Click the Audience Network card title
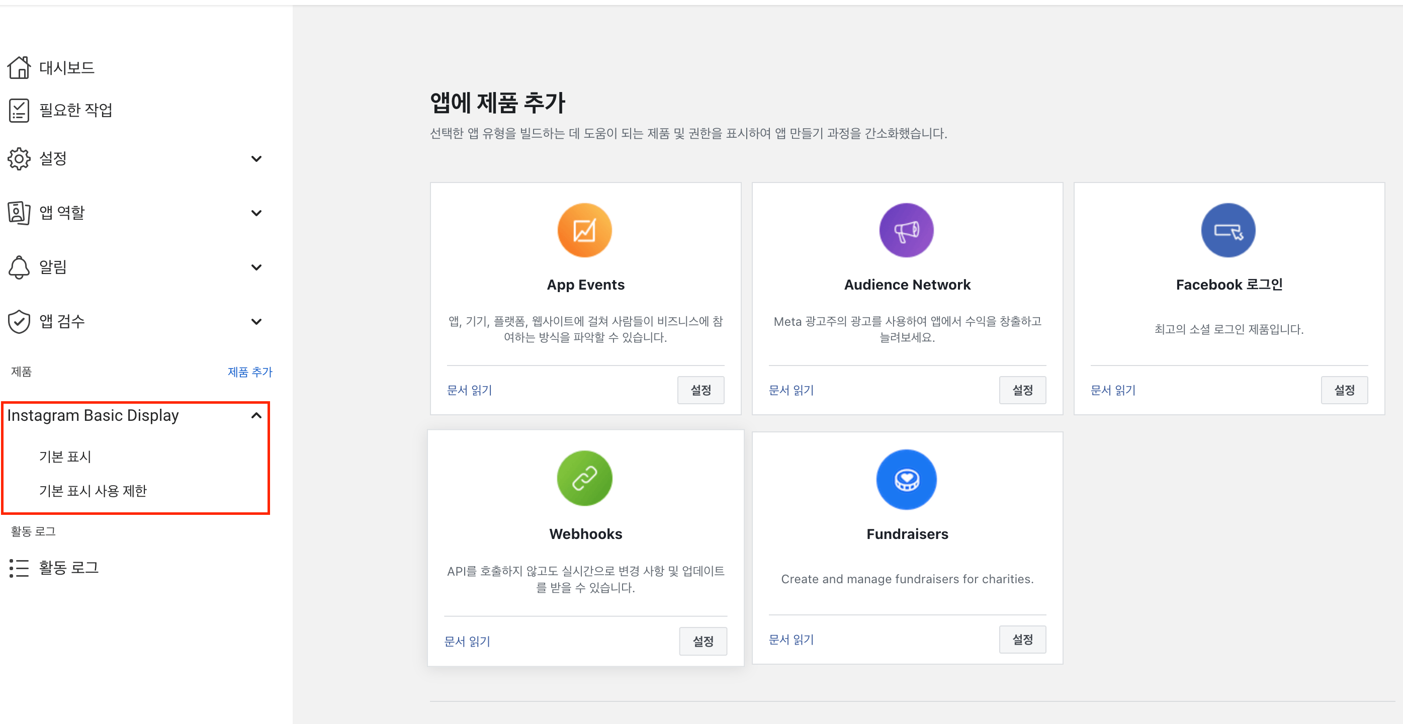The image size is (1403, 724). point(907,285)
